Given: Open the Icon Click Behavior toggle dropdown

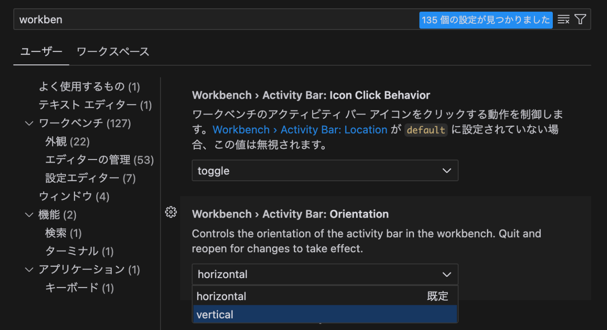Looking at the screenshot, I should 325,171.
